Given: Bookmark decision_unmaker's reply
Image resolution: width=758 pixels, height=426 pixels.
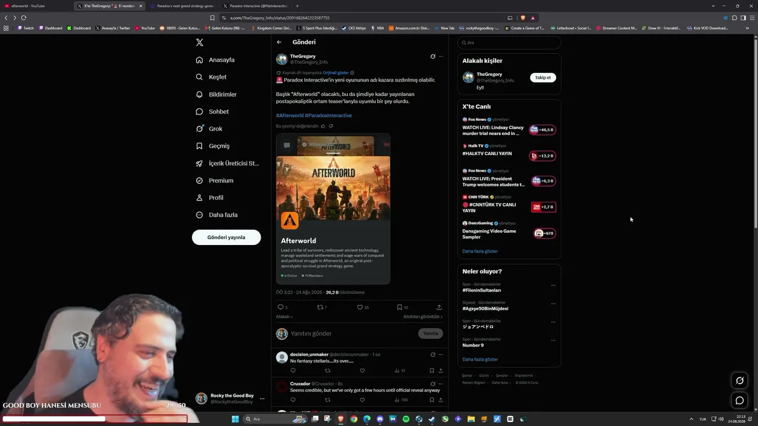Looking at the screenshot, I should (x=432, y=371).
